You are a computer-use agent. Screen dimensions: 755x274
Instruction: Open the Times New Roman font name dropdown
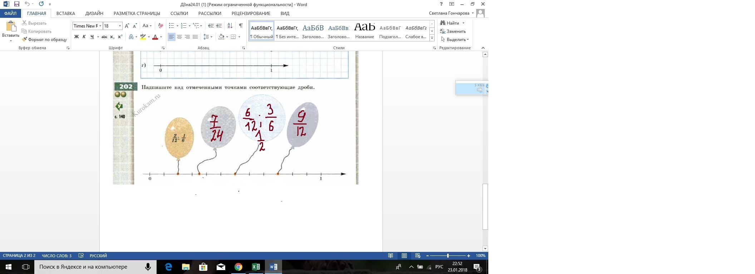(x=100, y=26)
